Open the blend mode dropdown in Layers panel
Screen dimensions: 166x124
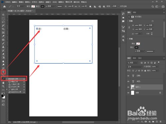135,67
